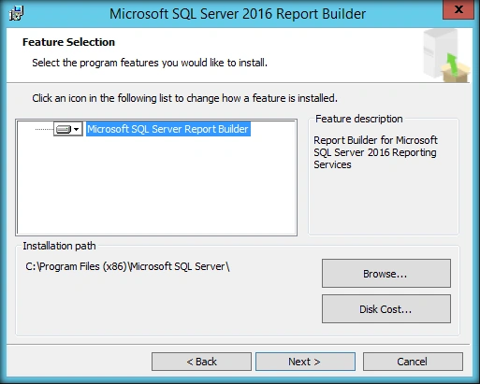Click the Microsoft SQL Server 2016 Report Builder title
This screenshot has height=384, width=480.
[x=238, y=14]
